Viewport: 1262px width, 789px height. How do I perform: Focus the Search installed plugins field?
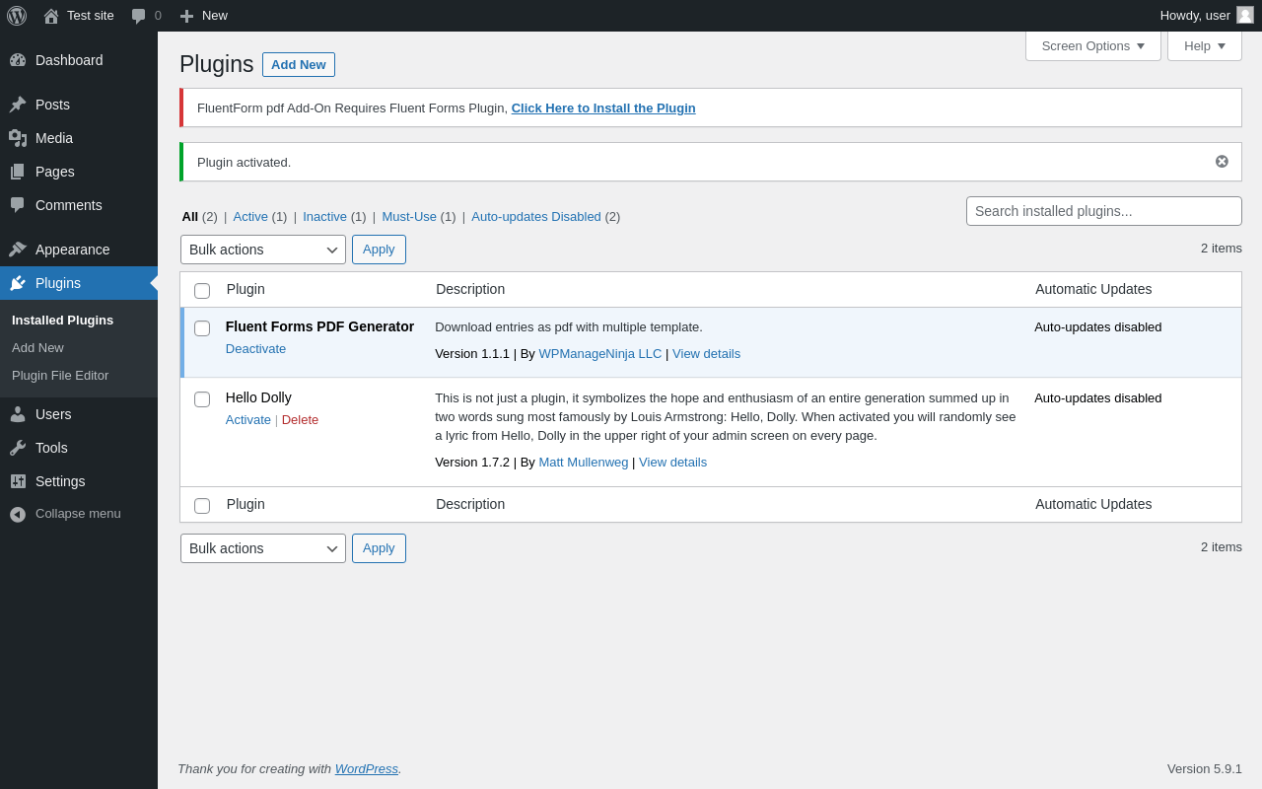(x=1103, y=211)
